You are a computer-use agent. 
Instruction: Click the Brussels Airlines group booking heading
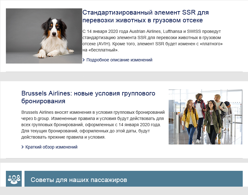[88, 97]
